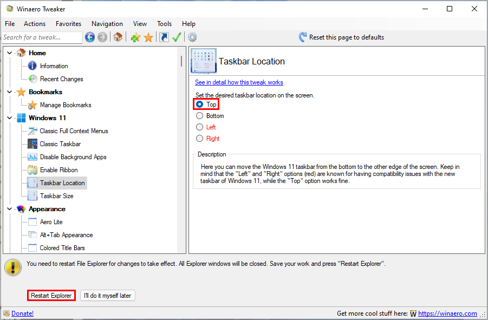Screen dimensions: 488x320
Task: Click the Aero Lite window icon
Action: click(32, 222)
